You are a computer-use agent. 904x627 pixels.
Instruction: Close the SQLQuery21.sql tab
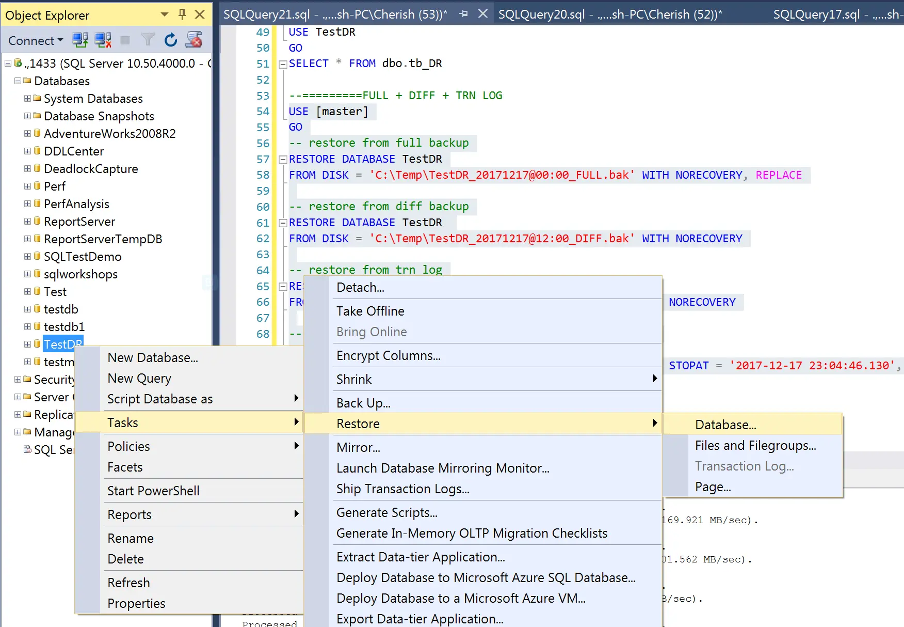(483, 14)
